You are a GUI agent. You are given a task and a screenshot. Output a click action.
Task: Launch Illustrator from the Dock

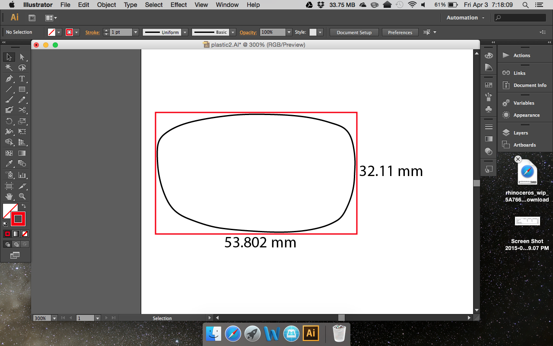pyautogui.click(x=311, y=333)
